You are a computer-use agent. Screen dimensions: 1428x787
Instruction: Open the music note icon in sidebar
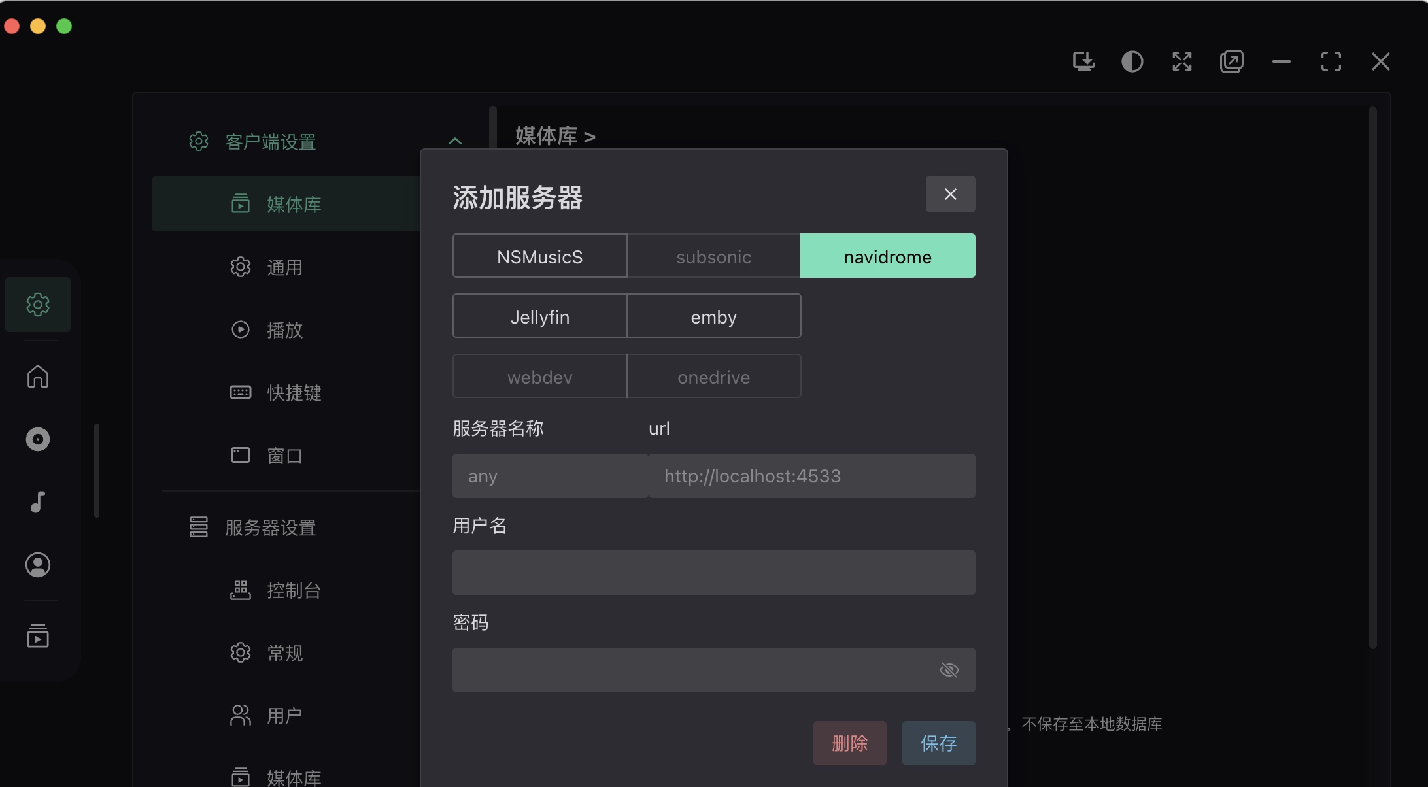(x=37, y=502)
